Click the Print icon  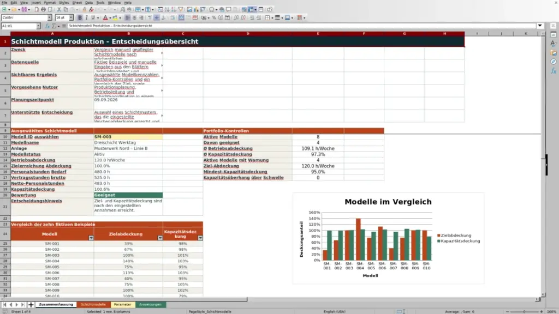tap(43, 10)
